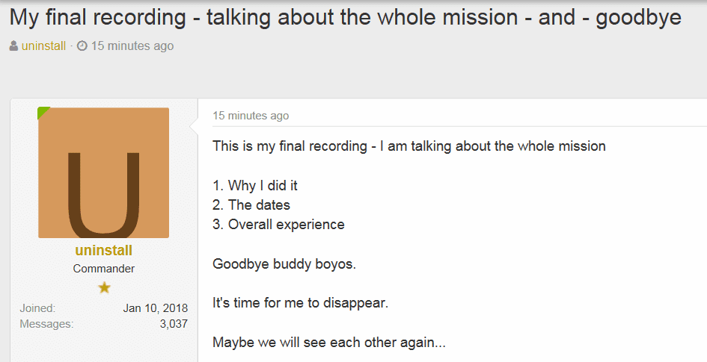Open the 3,037 messages count

(174, 324)
